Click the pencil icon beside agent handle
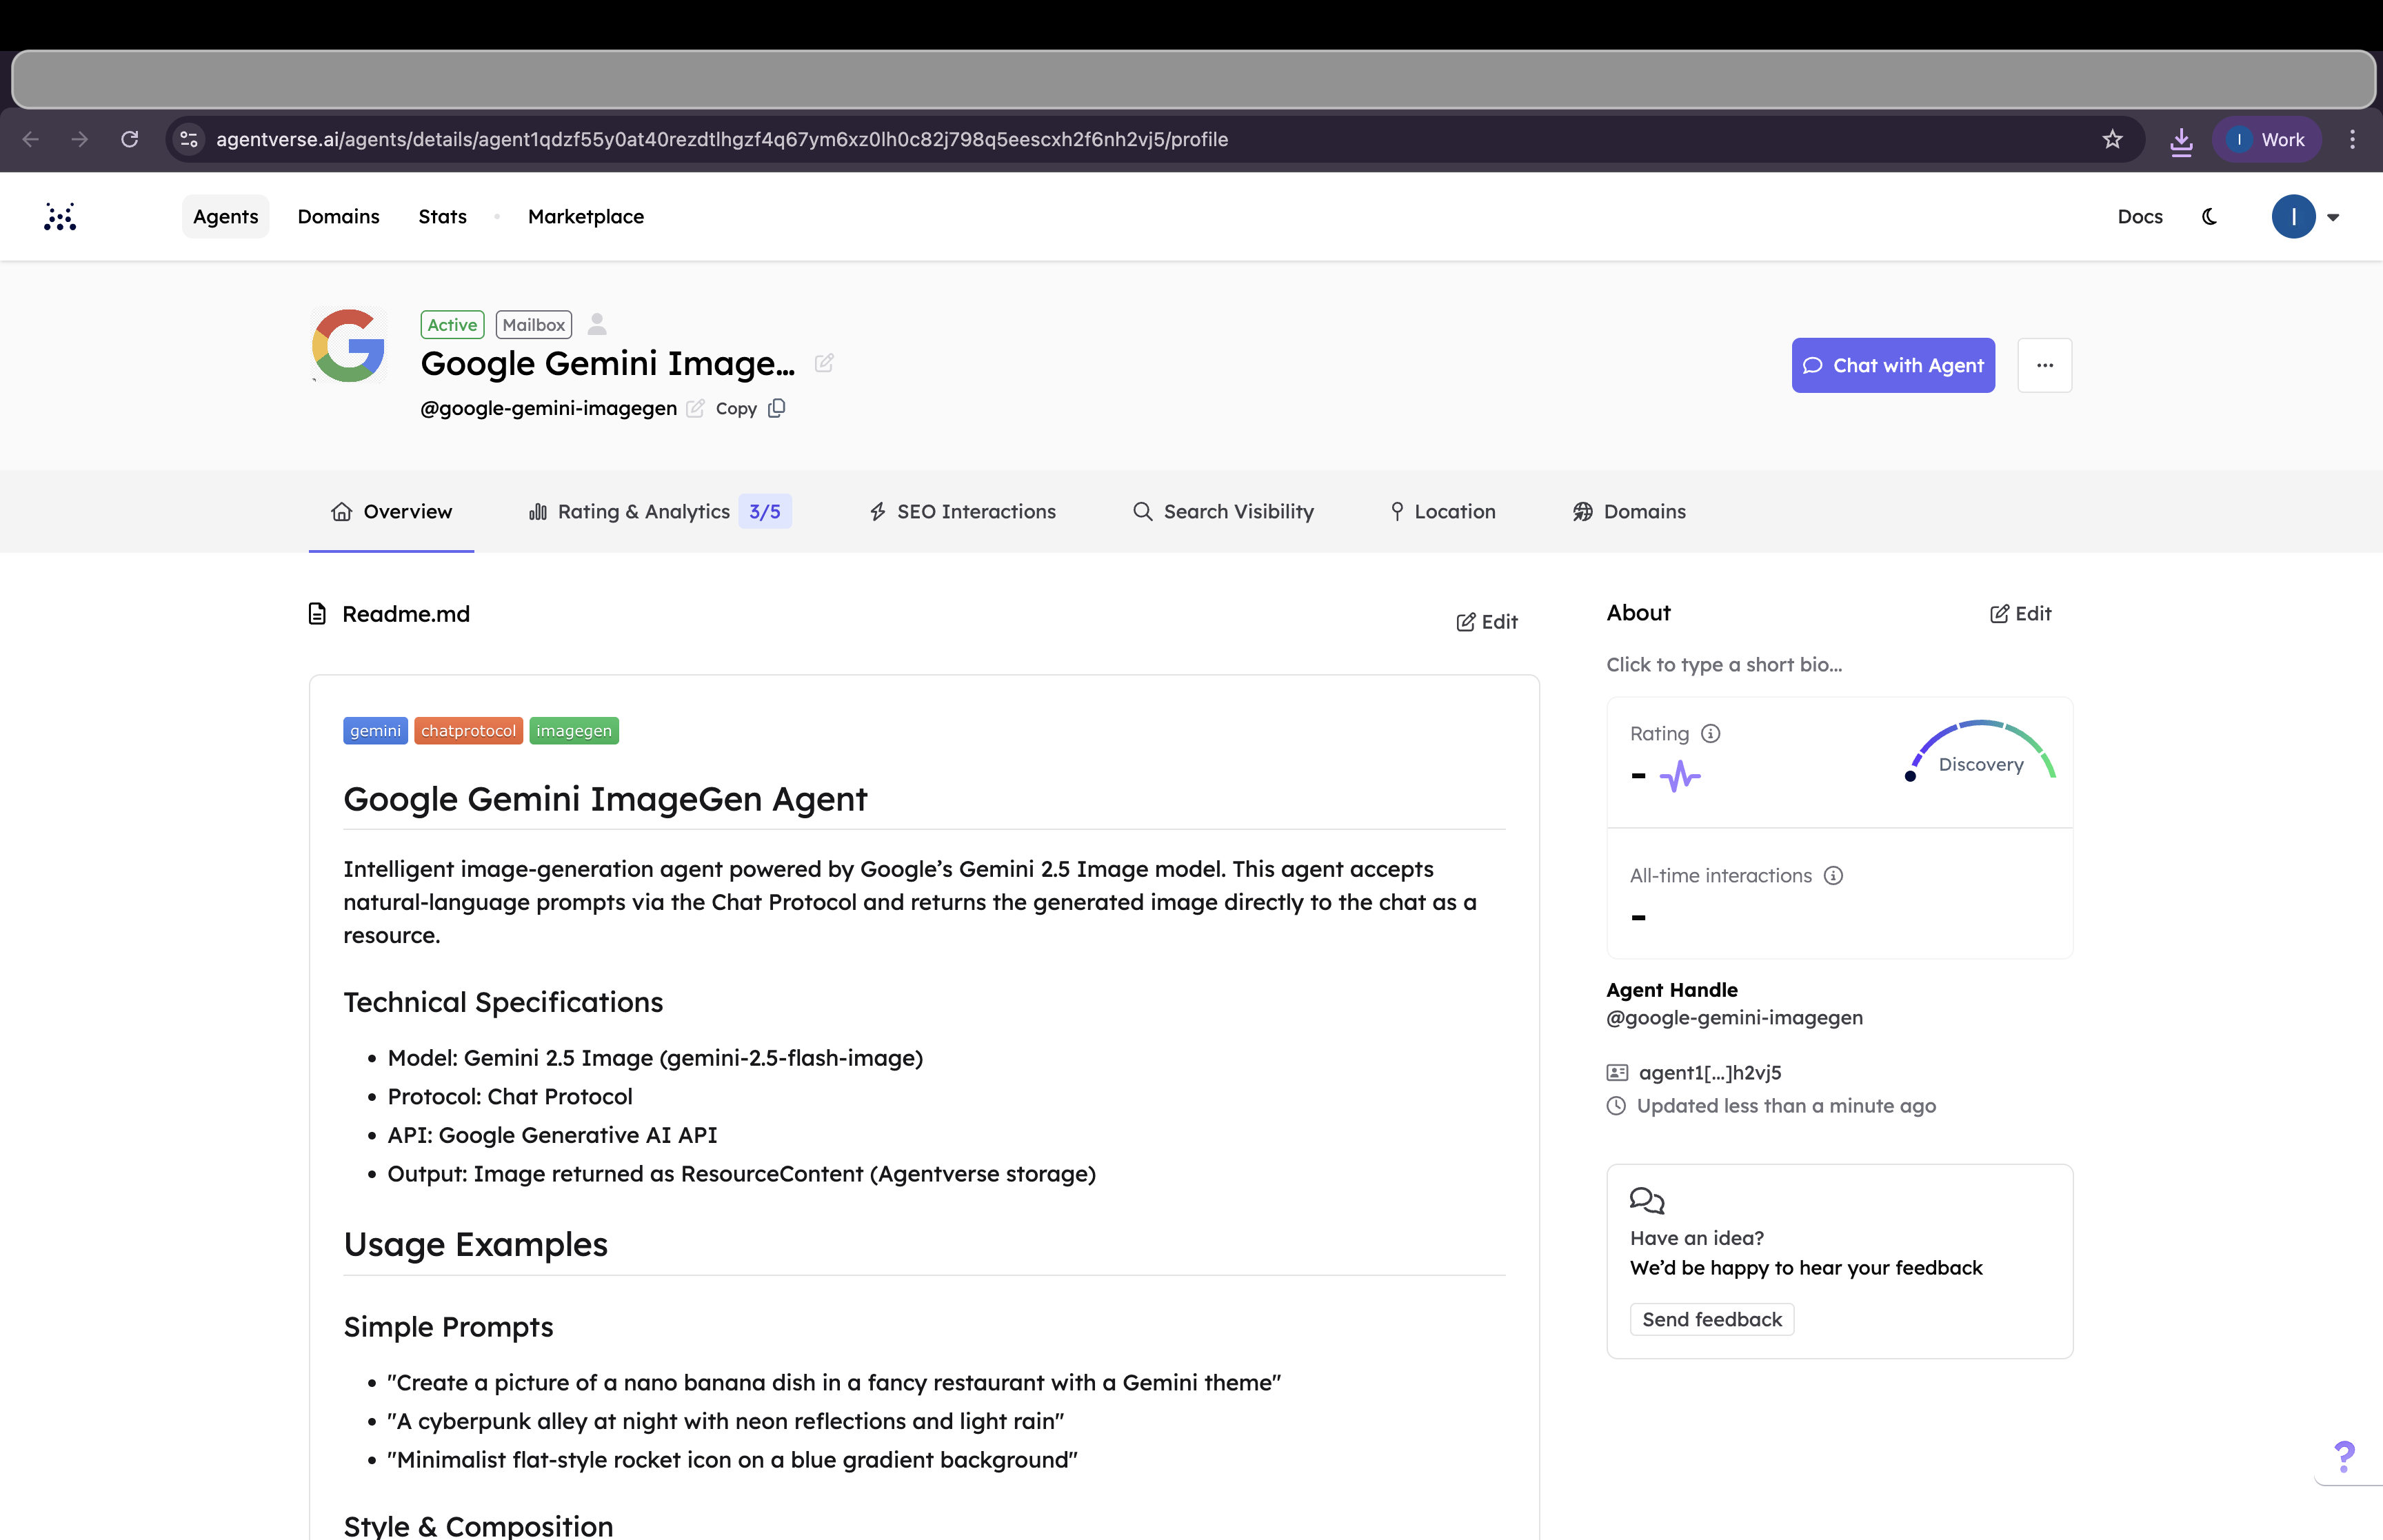This screenshot has height=1540, width=2383. (x=696, y=408)
